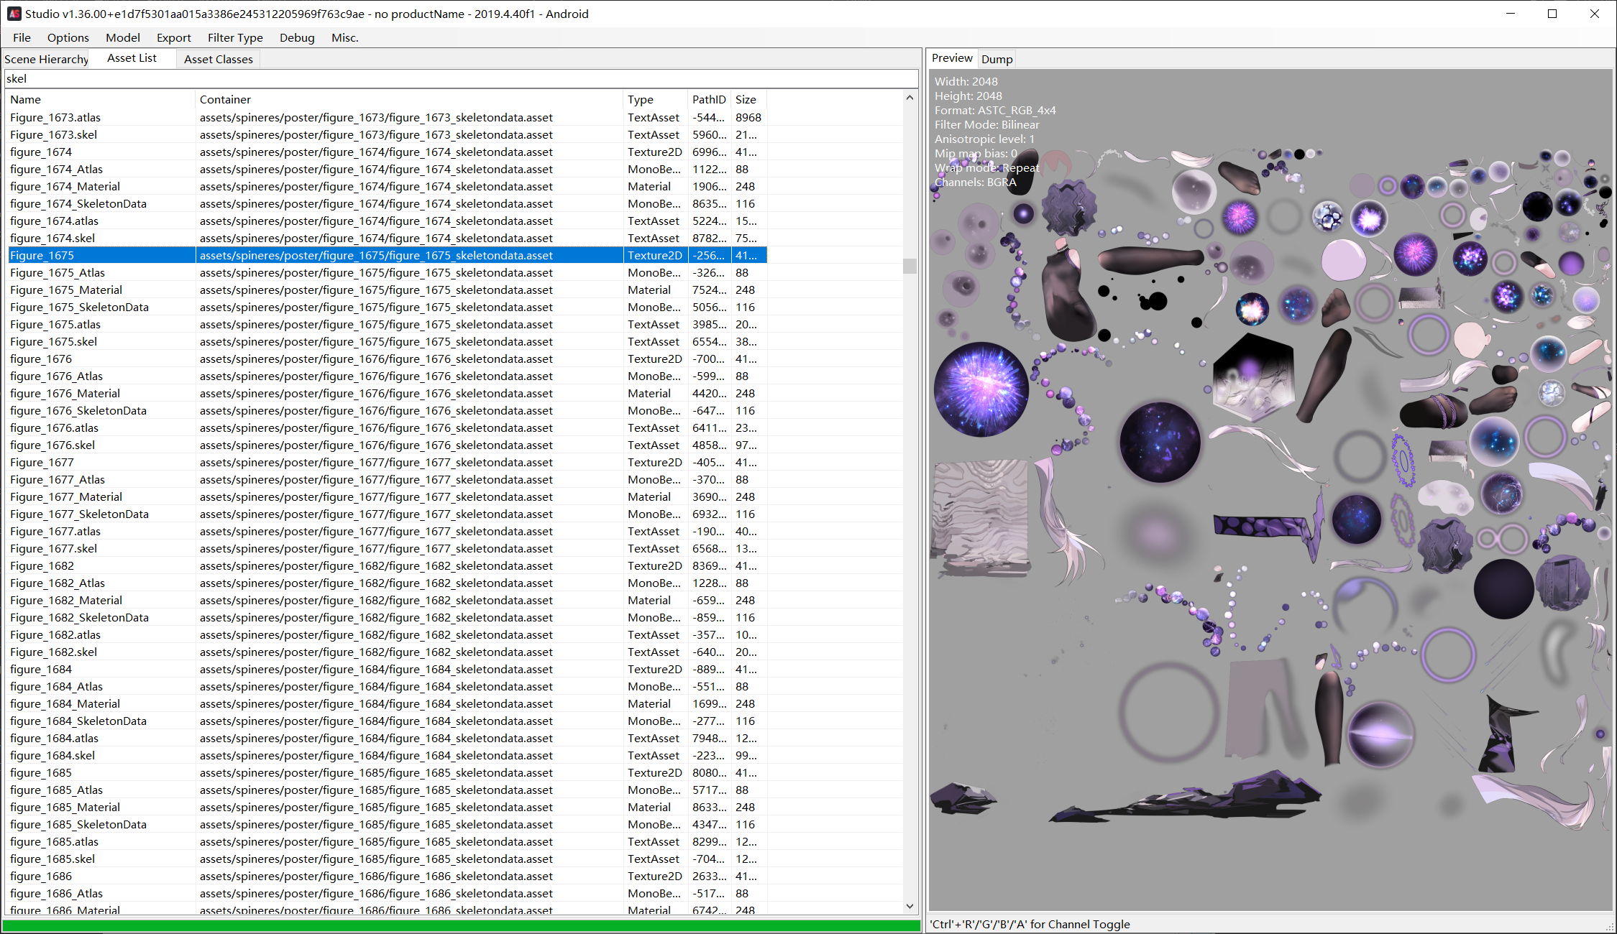This screenshot has height=934, width=1617.
Task: Select the figure_1686 Texture2D row
Action: (x=387, y=876)
